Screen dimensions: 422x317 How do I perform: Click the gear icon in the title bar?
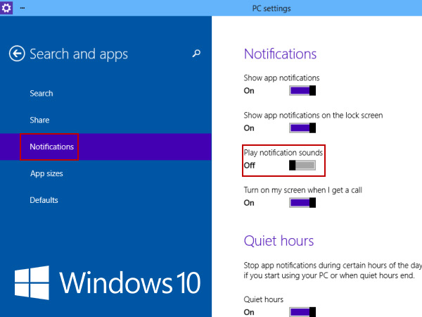pyautogui.click(x=7, y=8)
